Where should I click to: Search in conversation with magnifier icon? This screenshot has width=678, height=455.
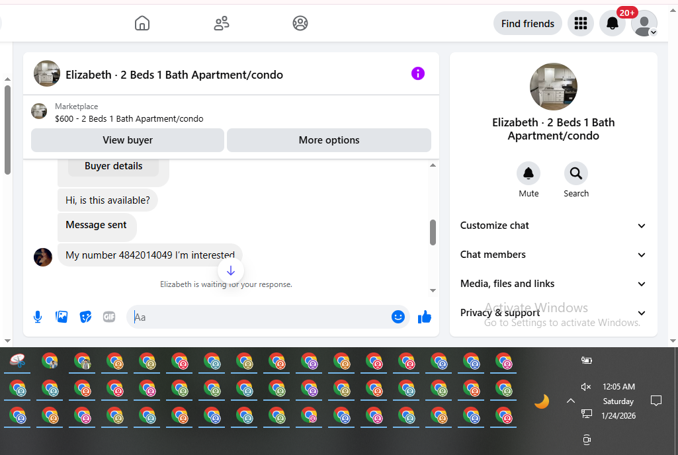pyautogui.click(x=576, y=173)
